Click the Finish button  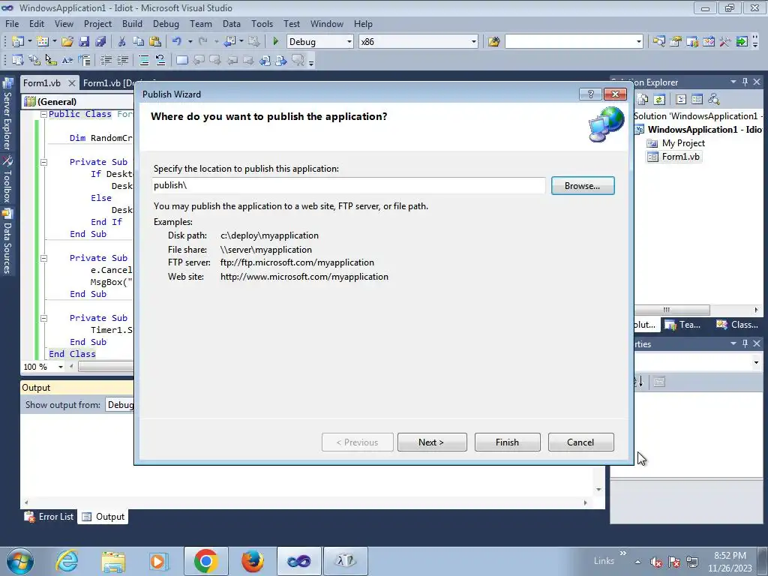click(x=507, y=442)
